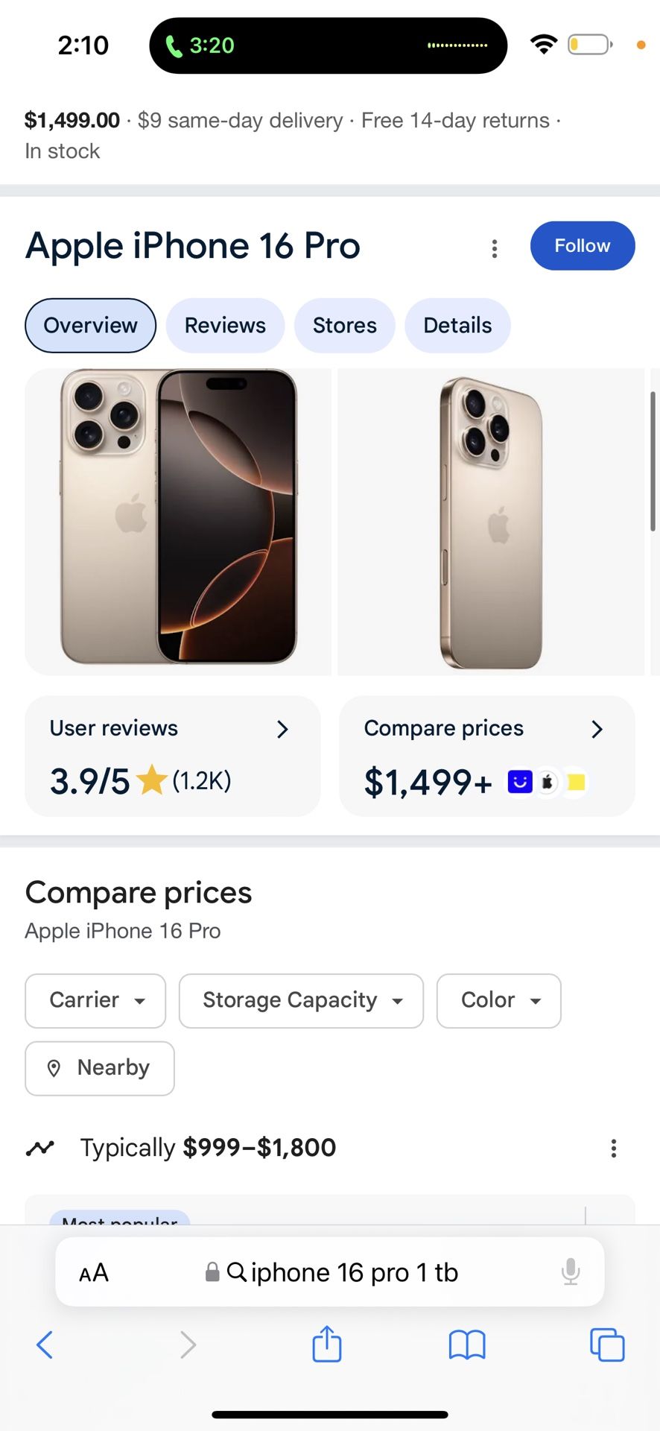This screenshot has width=660, height=1431.
Task: Tap the green active call indicator
Action: click(200, 45)
